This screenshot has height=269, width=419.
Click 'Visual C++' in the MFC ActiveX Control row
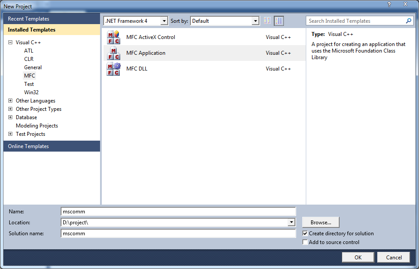tap(278, 37)
